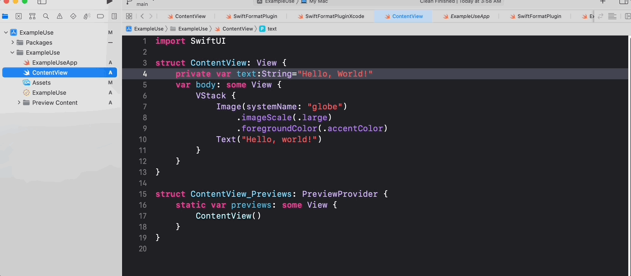Open the Source Control navigator
Image resolution: width=631 pixels, height=276 pixels.
pyautogui.click(x=18, y=16)
